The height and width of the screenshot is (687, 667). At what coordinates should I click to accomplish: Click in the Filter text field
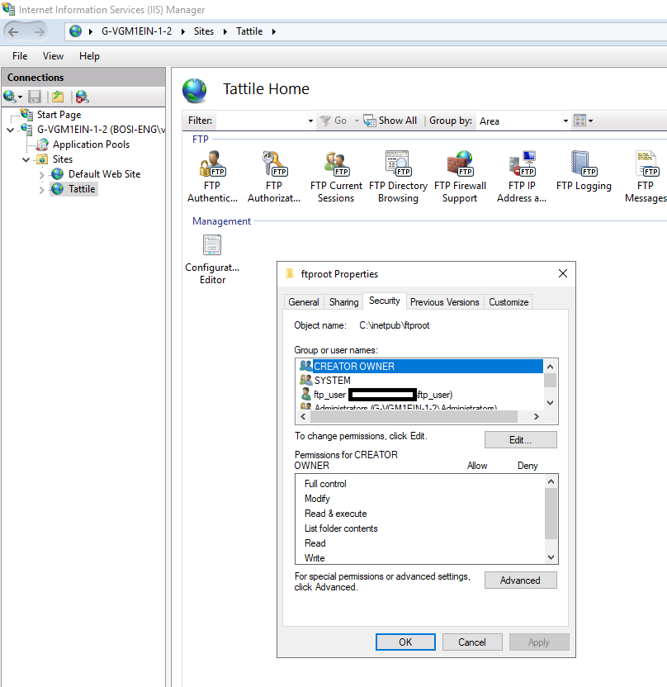click(x=262, y=121)
